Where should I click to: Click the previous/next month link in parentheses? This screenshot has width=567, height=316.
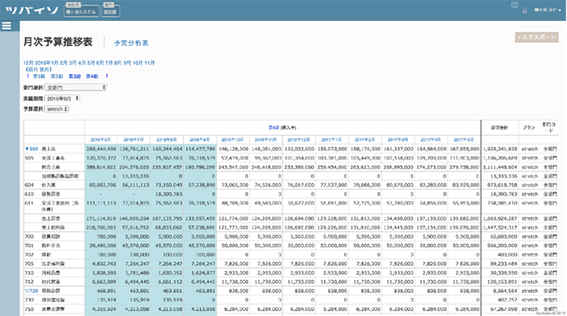[x=39, y=70]
